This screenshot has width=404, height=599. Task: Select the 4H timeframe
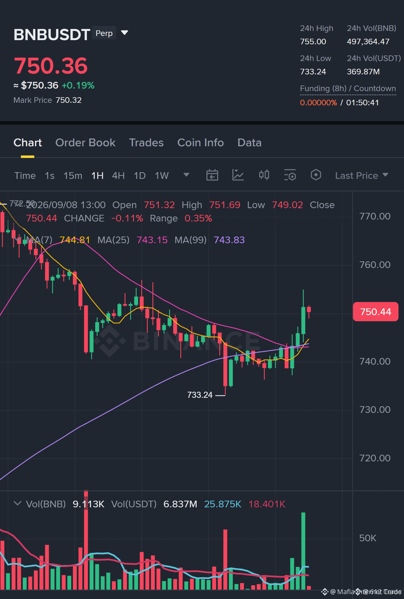[x=118, y=176]
